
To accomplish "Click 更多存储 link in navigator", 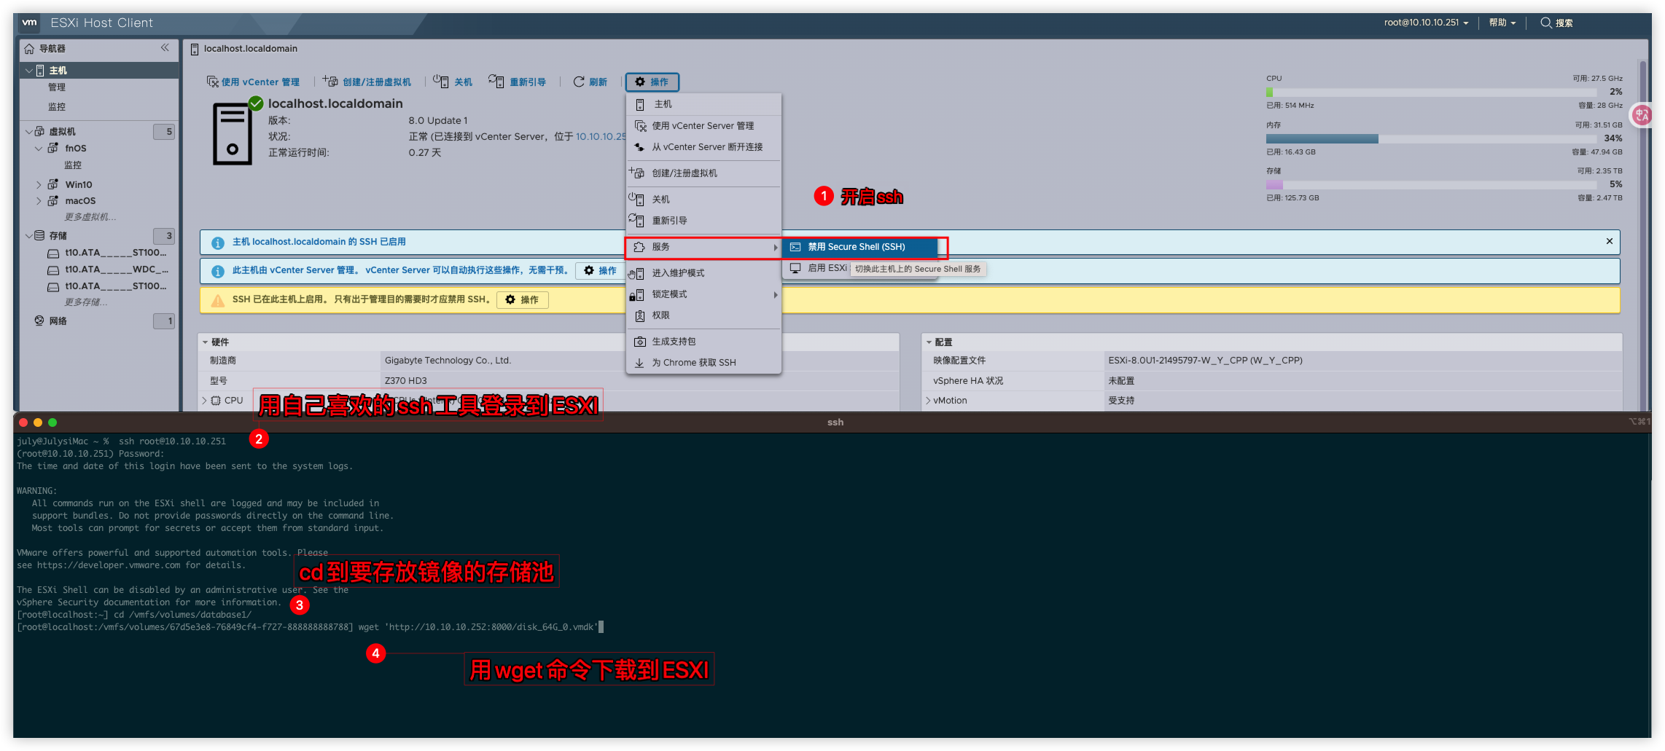I will tap(86, 302).
